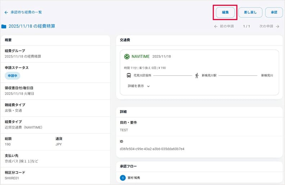
Task: Click the 親経費タイプ value 出張・交通
Action: click(x=13, y=110)
